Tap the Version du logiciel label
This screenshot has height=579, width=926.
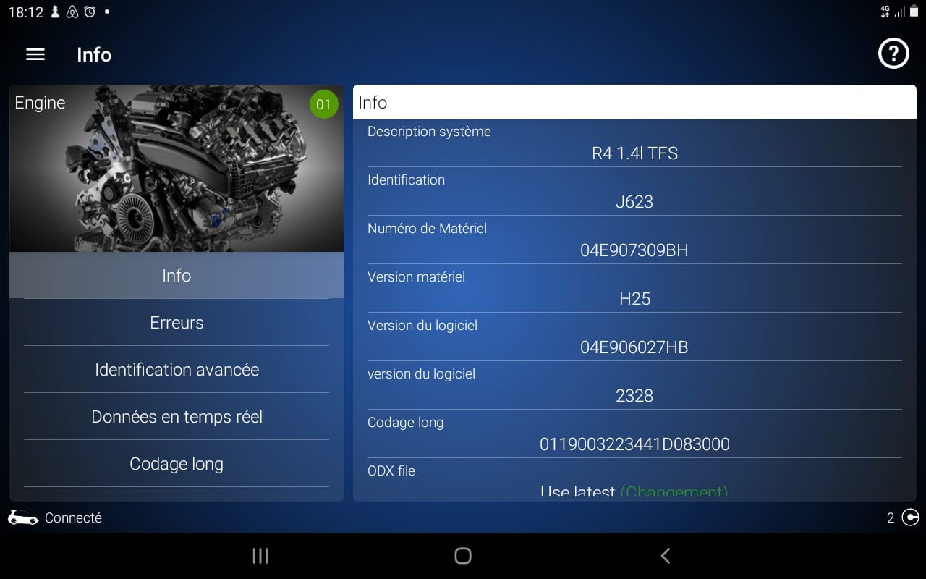pyautogui.click(x=422, y=326)
